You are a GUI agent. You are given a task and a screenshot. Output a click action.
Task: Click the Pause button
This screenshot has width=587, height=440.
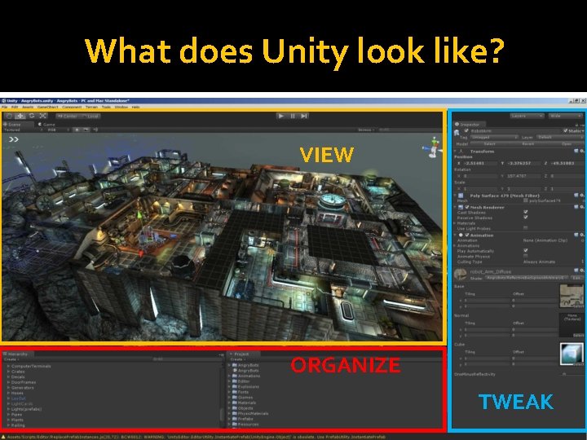click(x=293, y=116)
